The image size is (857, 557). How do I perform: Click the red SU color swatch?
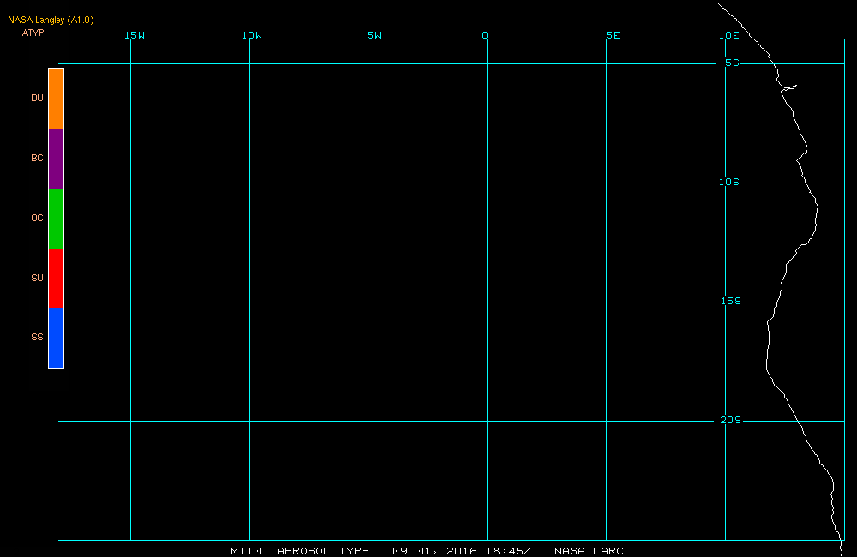(x=57, y=278)
